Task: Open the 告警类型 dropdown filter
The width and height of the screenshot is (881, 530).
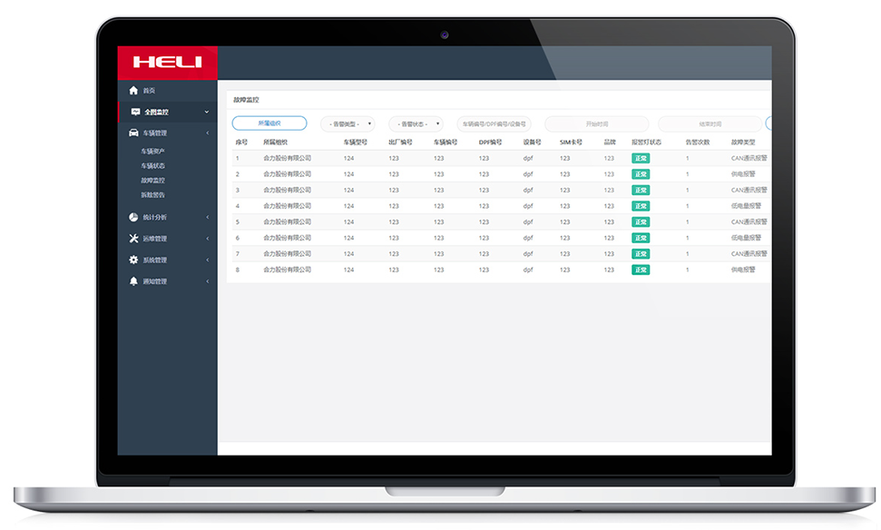Action: pos(348,124)
